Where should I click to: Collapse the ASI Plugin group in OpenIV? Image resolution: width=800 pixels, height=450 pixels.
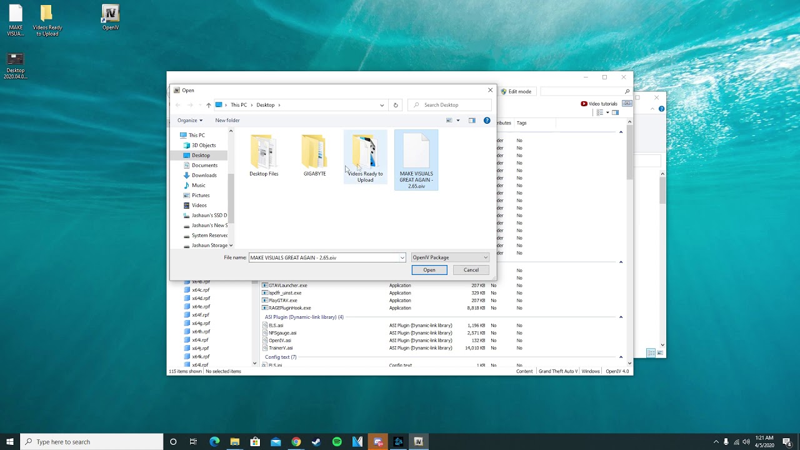pos(621,317)
